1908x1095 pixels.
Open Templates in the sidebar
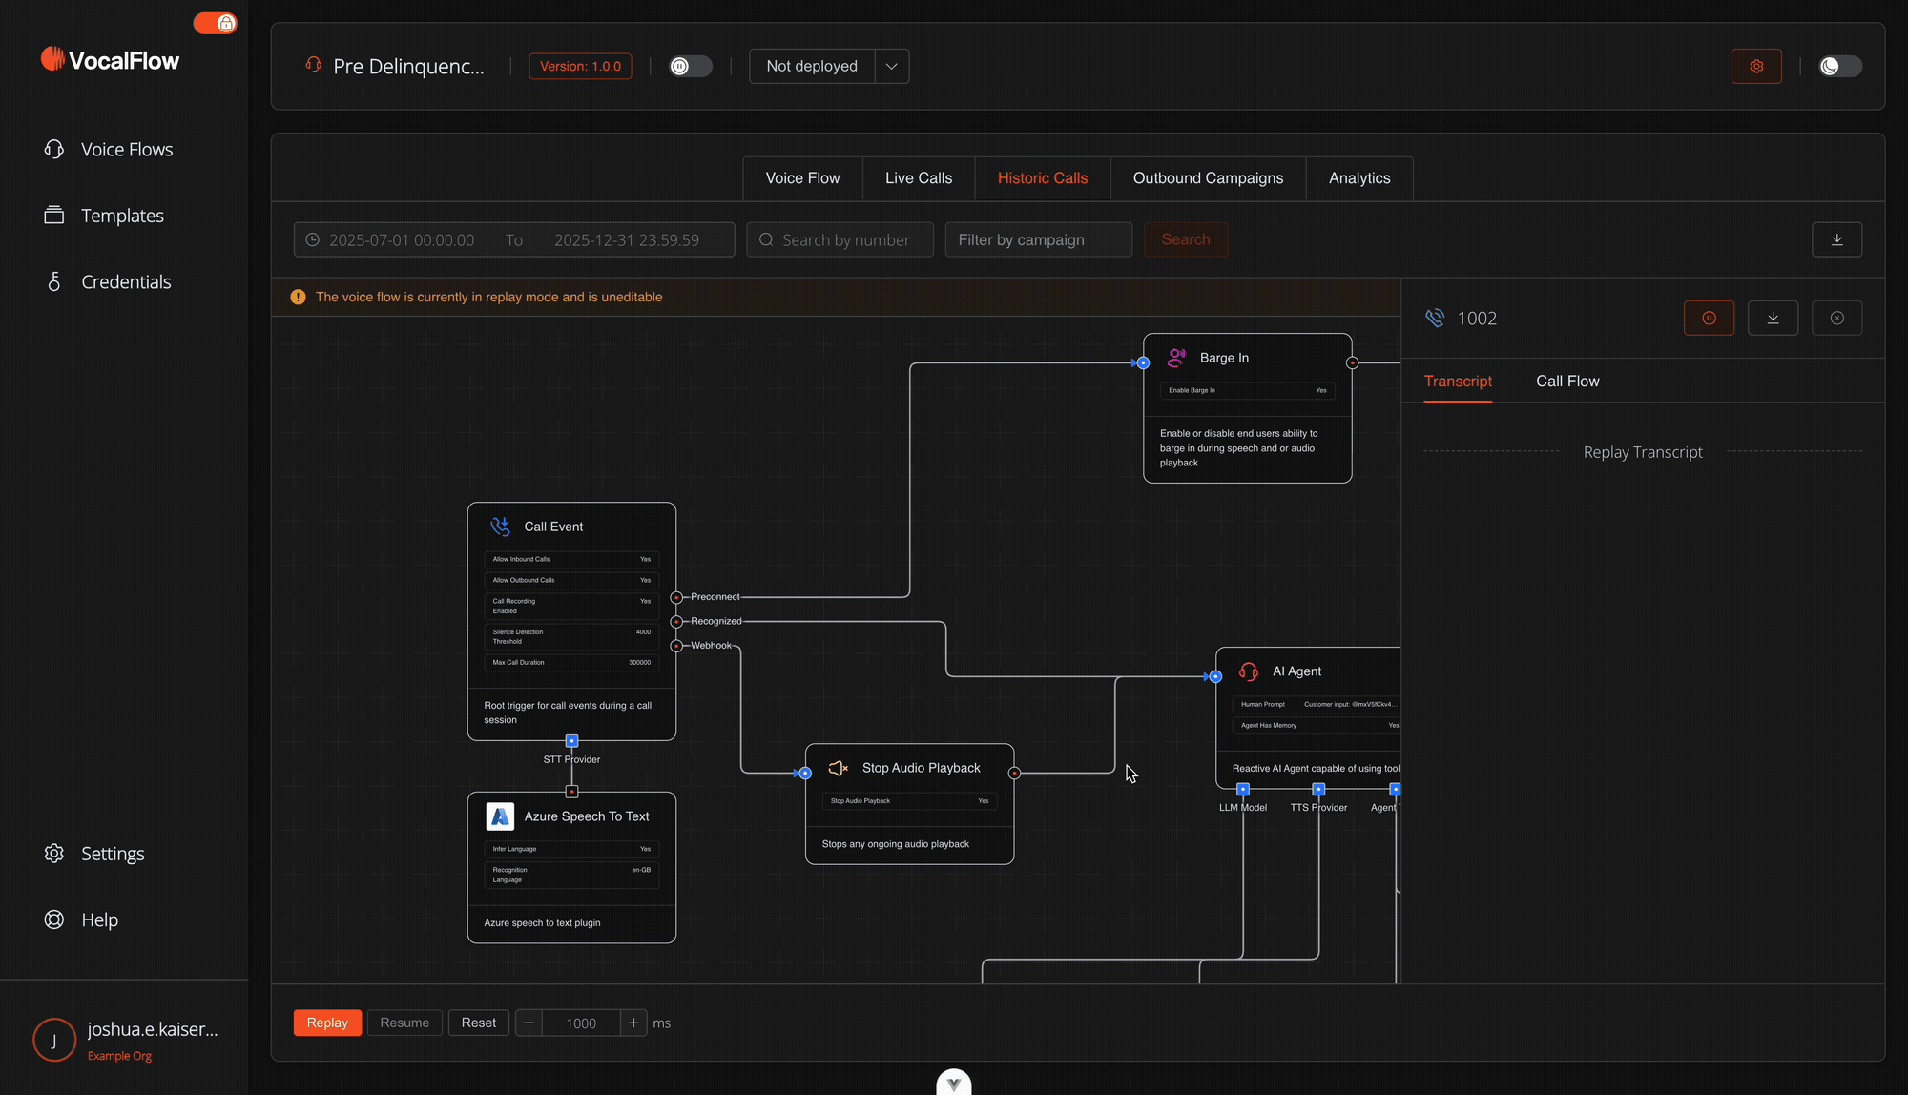(x=121, y=216)
